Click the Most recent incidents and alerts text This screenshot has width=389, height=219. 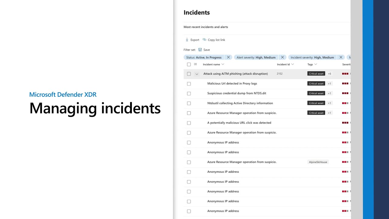[206, 27]
